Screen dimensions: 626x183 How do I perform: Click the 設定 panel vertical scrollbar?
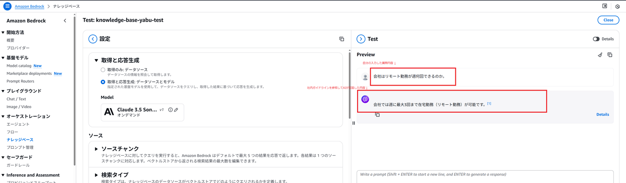(x=349, y=86)
